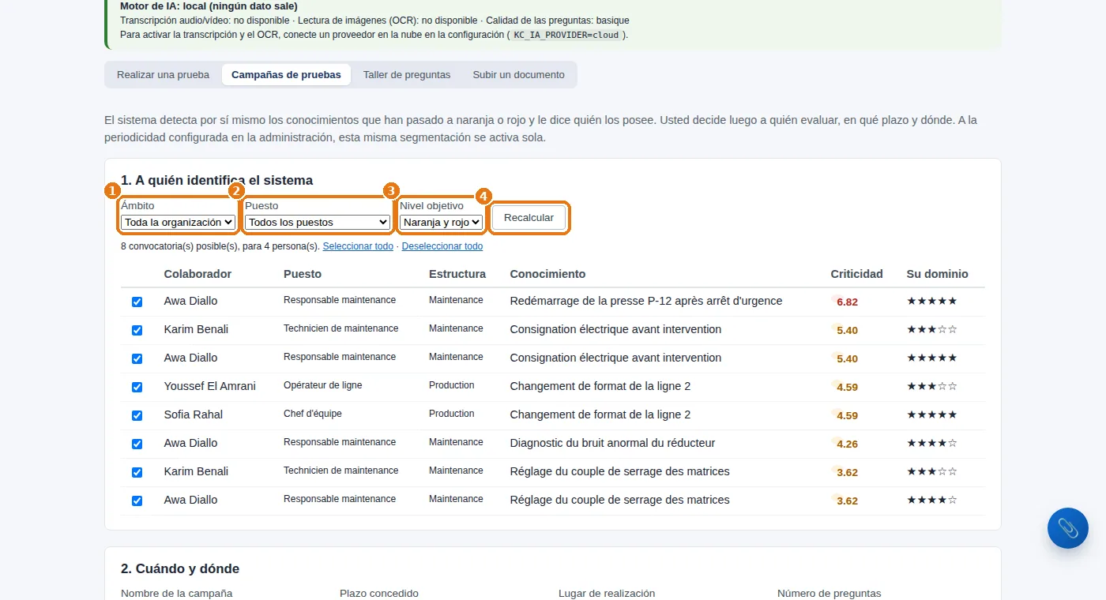The image size is (1106, 600).
Task: Toggle checkbox for Awa Diallo's Réglage du couple row
Action: pos(137,501)
